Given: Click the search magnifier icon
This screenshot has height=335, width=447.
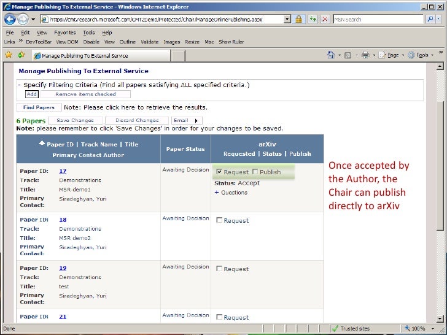Looking at the screenshot, I should pos(430,19).
